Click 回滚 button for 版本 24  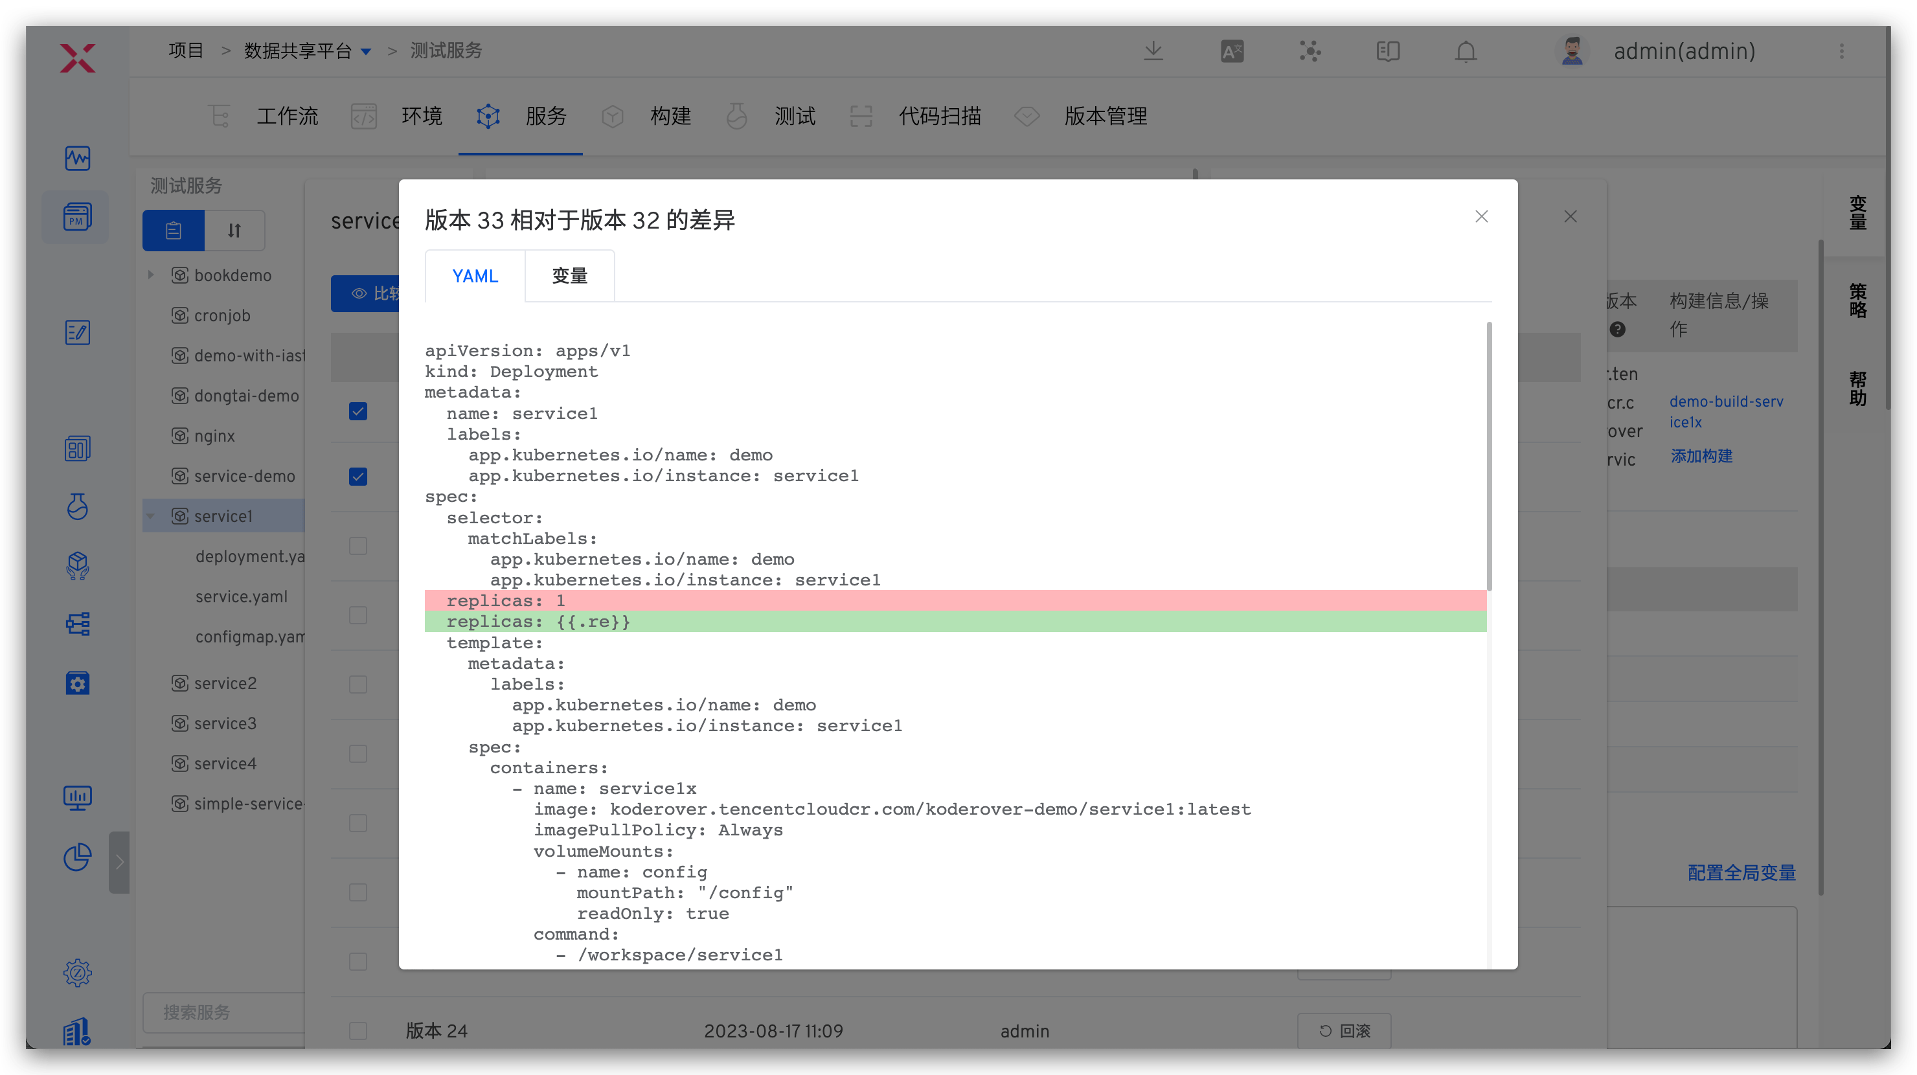1344,1030
